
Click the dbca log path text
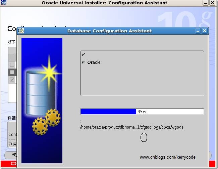[132, 127]
